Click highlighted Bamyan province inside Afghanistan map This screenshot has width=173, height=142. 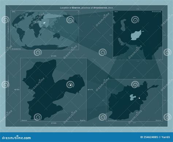133,97
